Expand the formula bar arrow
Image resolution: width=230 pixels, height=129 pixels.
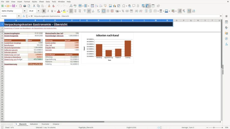221,16
